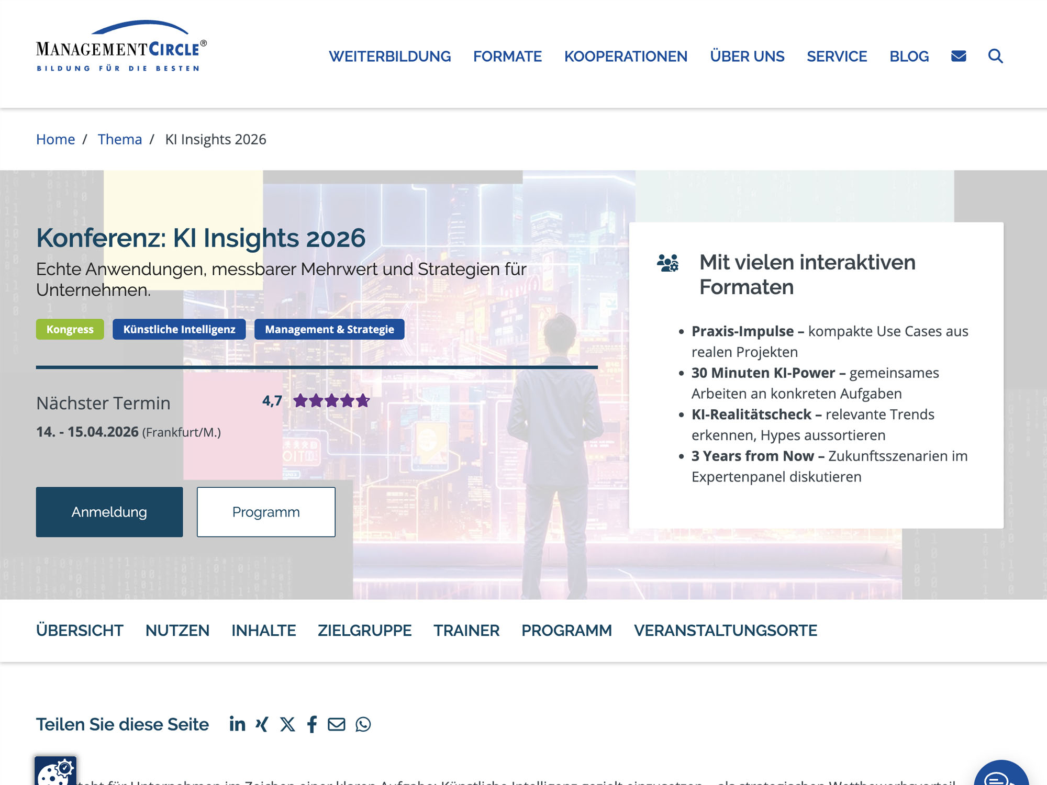Switch to the TRAINER section tab
The height and width of the screenshot is (785, 1047).
click(x=465, y=631)
